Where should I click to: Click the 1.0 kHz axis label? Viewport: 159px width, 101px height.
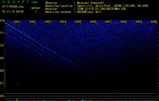coord(2,45)
